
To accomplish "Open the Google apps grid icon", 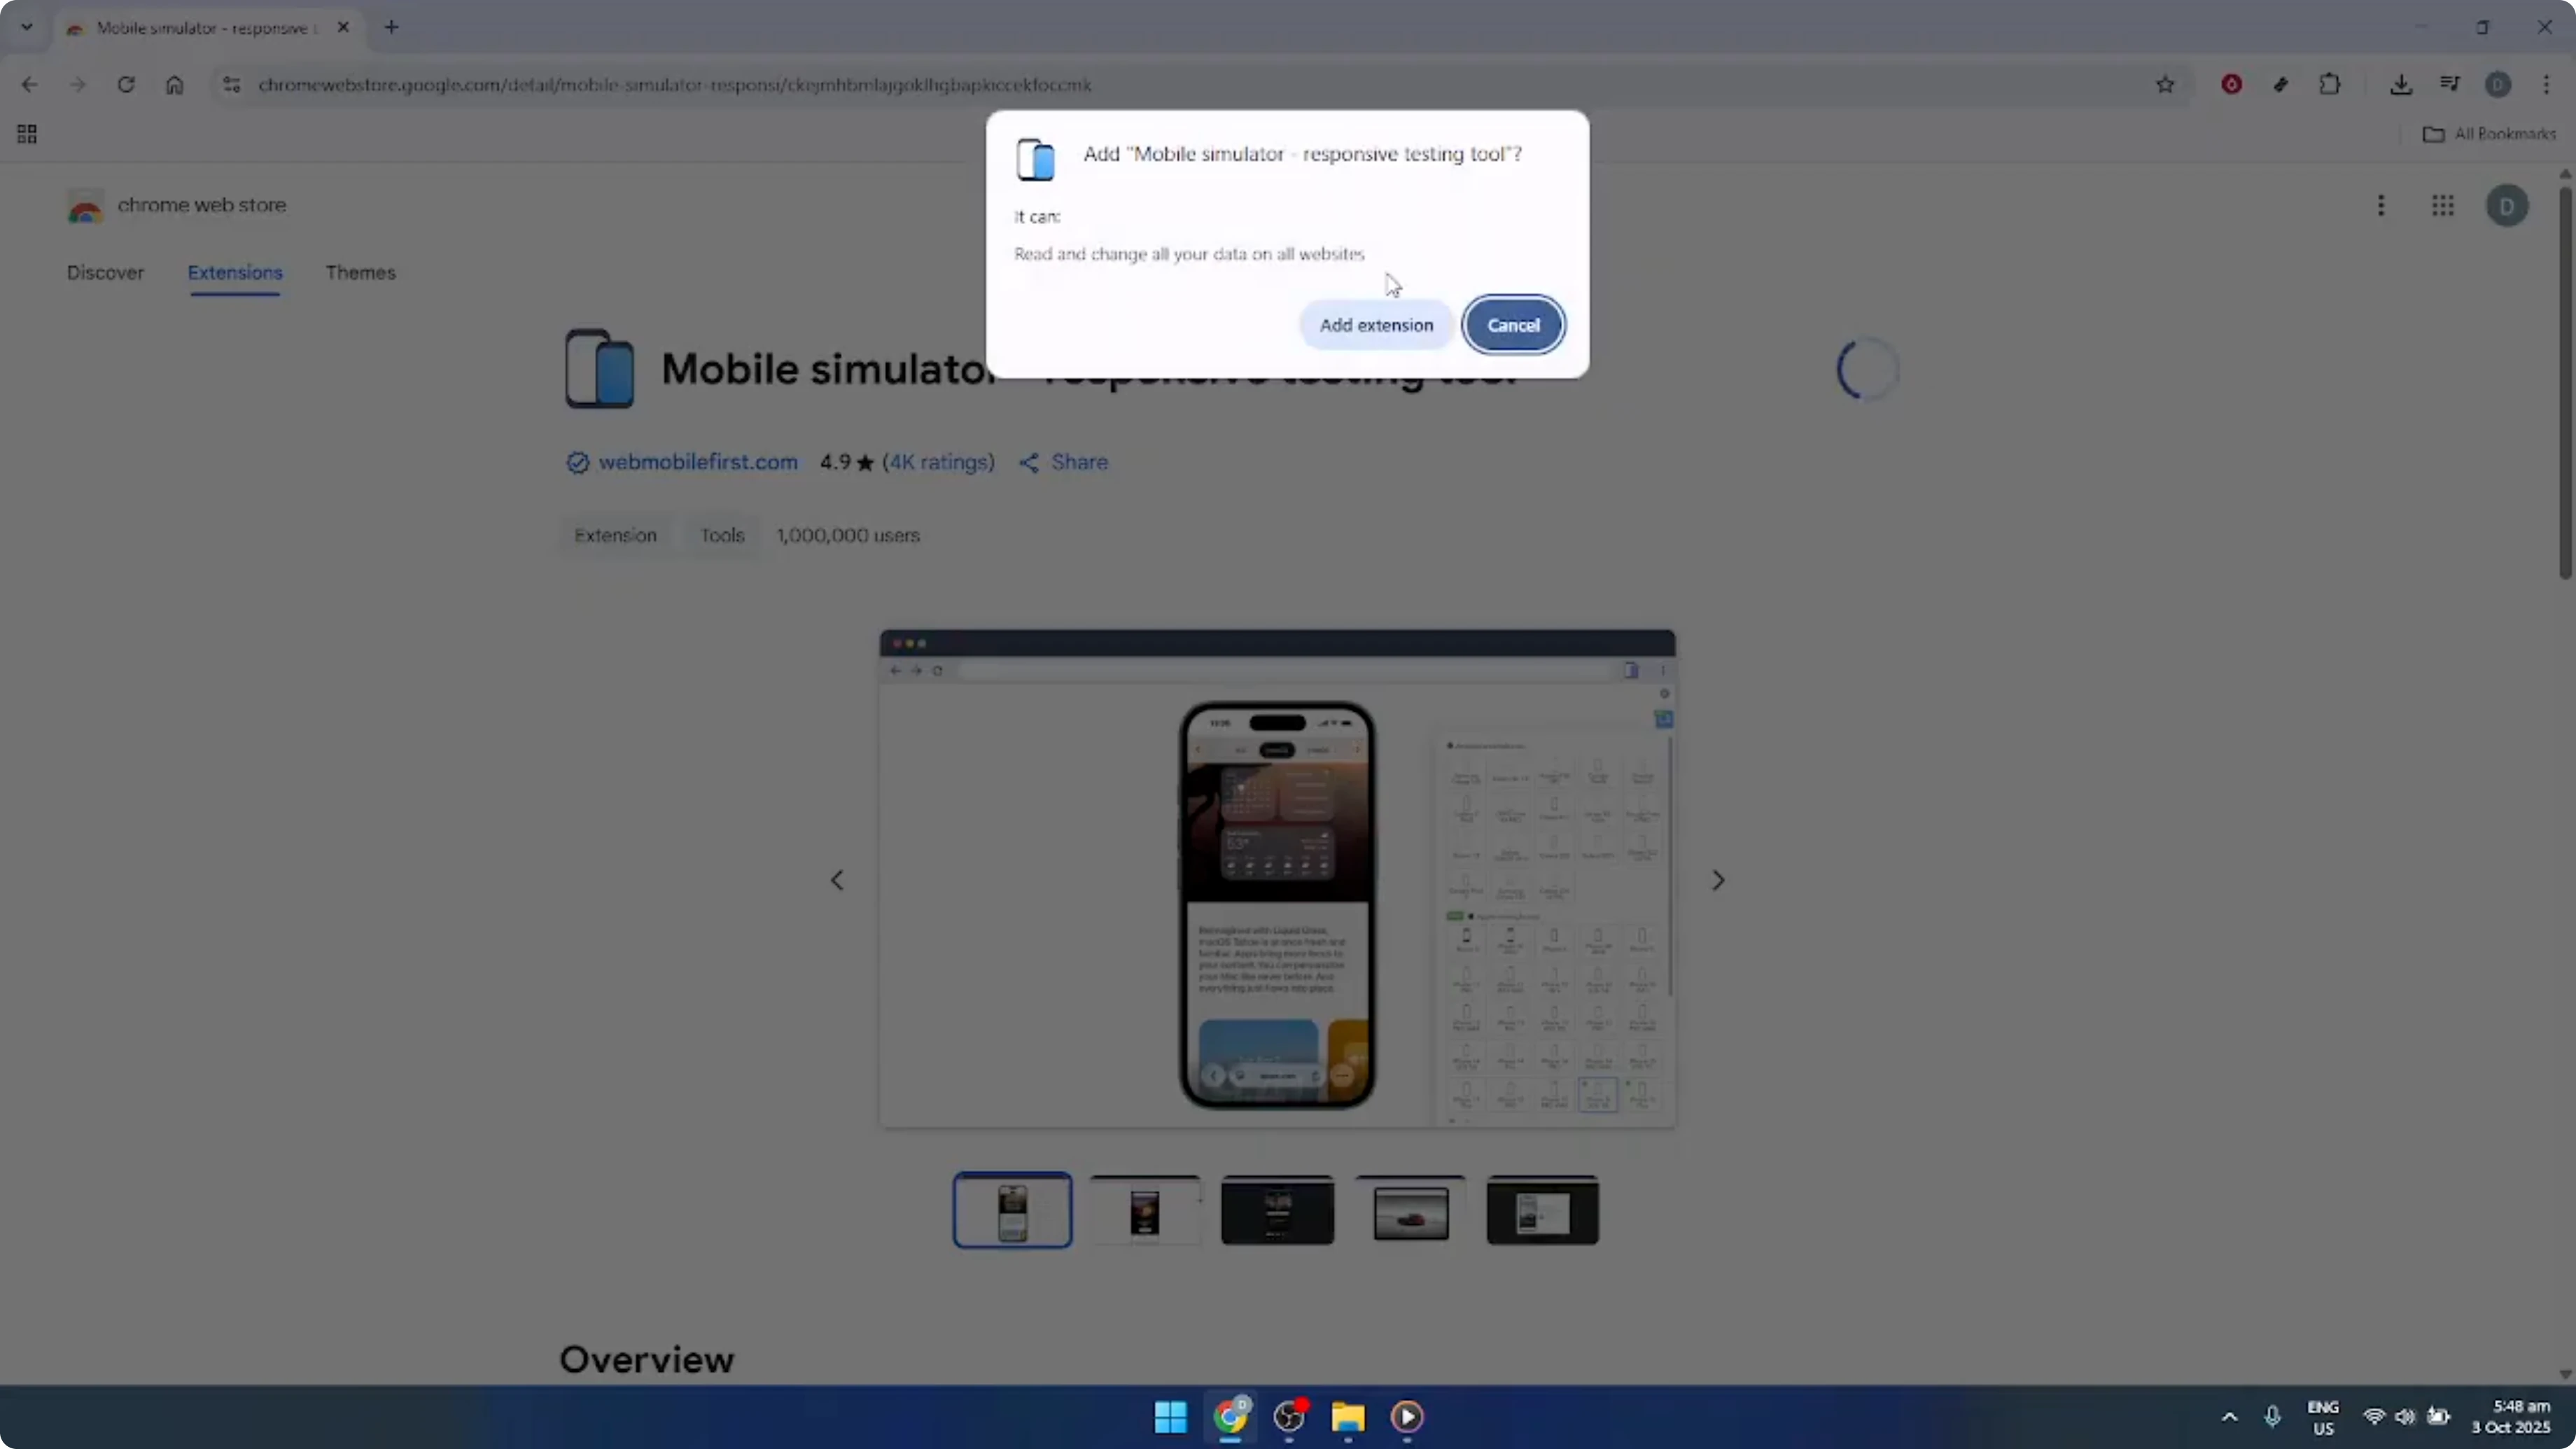I will [x=2443, y=205].
